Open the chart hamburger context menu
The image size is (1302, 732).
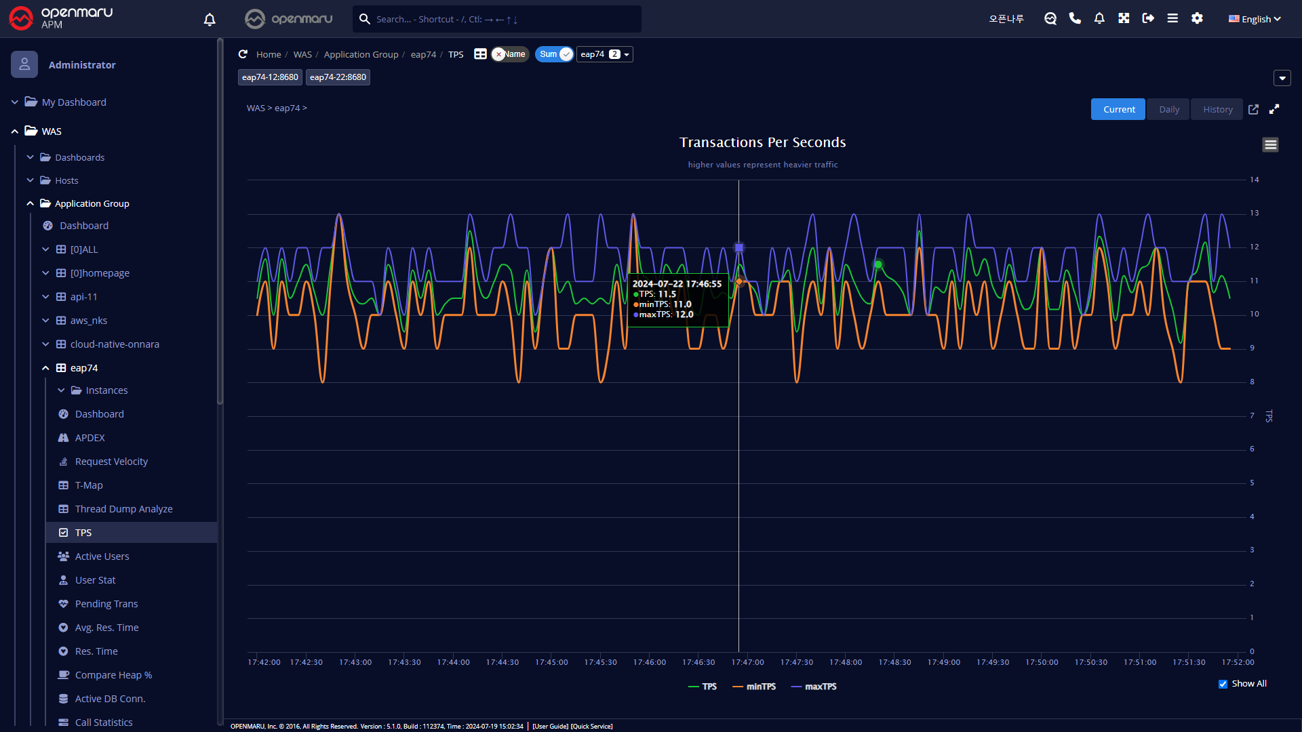[x=1270, y=144]
